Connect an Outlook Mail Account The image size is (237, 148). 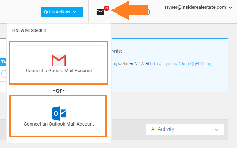tap(59, 117)
